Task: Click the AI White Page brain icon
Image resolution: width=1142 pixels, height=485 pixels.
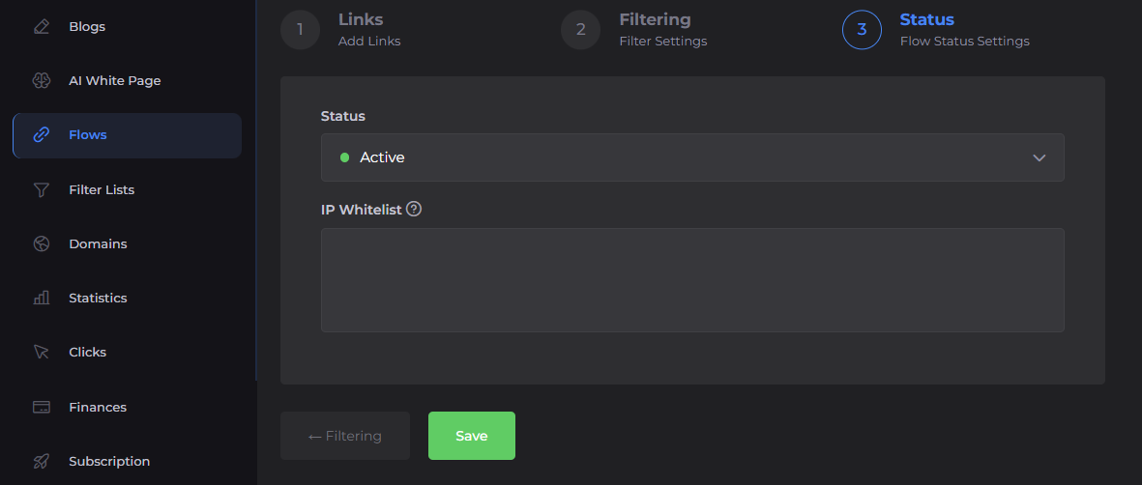Action: click(41, 81)
